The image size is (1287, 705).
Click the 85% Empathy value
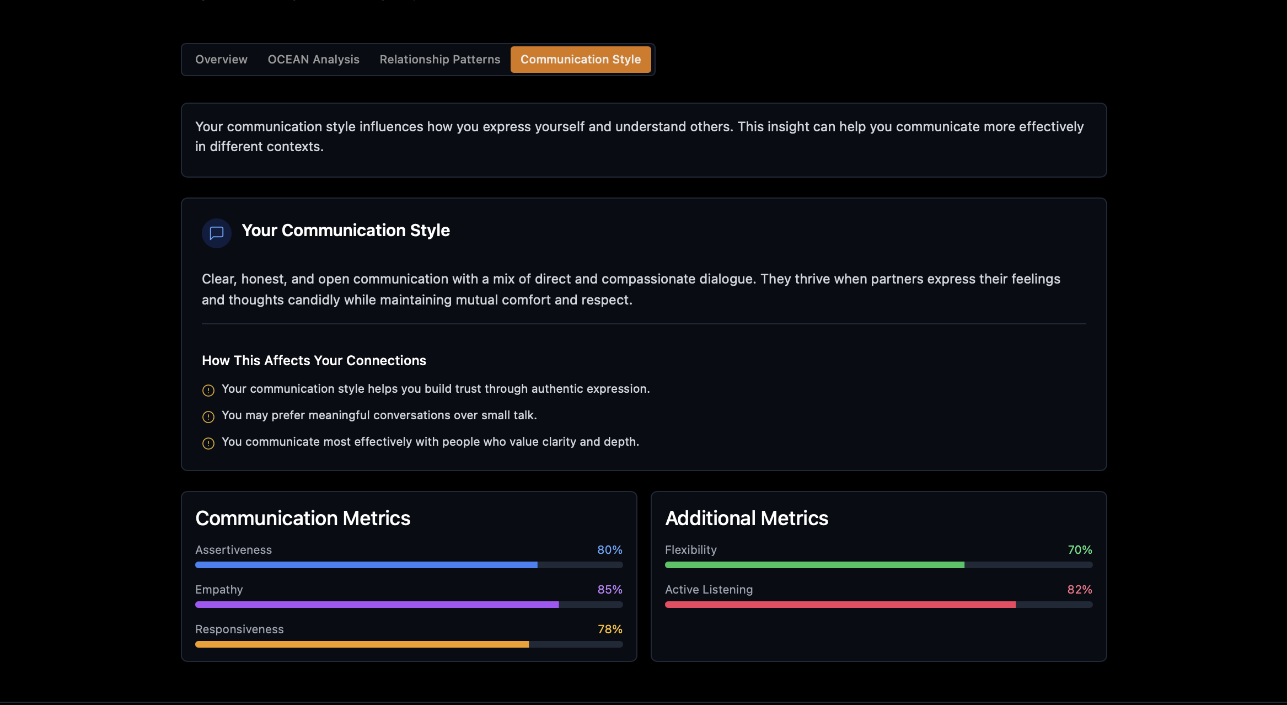[x=610, y=589]
